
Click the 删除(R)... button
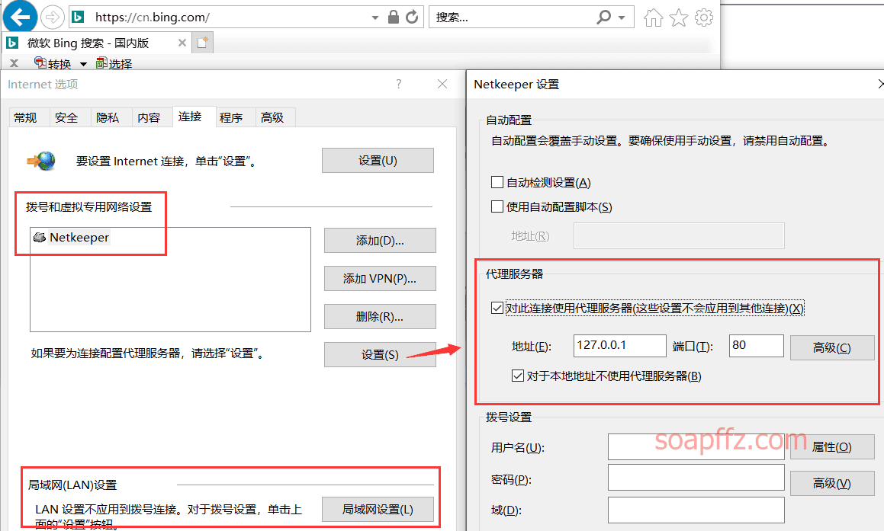pyautogui.click(x=380, y=316)
